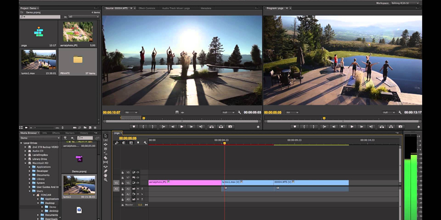The height and width of the screenshot is (220, 441).
Task: Select the aerialphoto.JPG clip on the timeline
Action: click(x=184, y=182)
